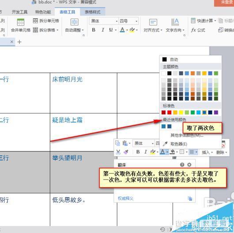This screenshot has height=233, width=234.
Task: Pick the first recently used blue swatch
Action: point(163,127)
